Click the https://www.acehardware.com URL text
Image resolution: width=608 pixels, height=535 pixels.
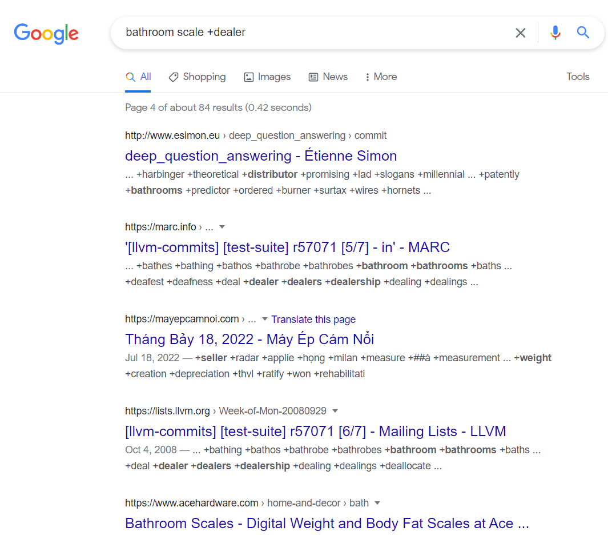[192, 503]
